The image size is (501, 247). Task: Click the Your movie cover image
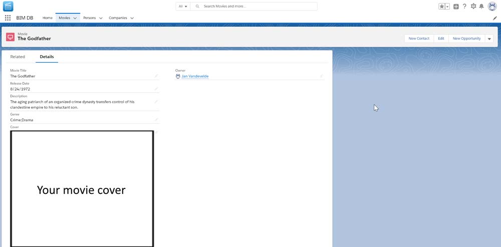[x=82, y=188]
